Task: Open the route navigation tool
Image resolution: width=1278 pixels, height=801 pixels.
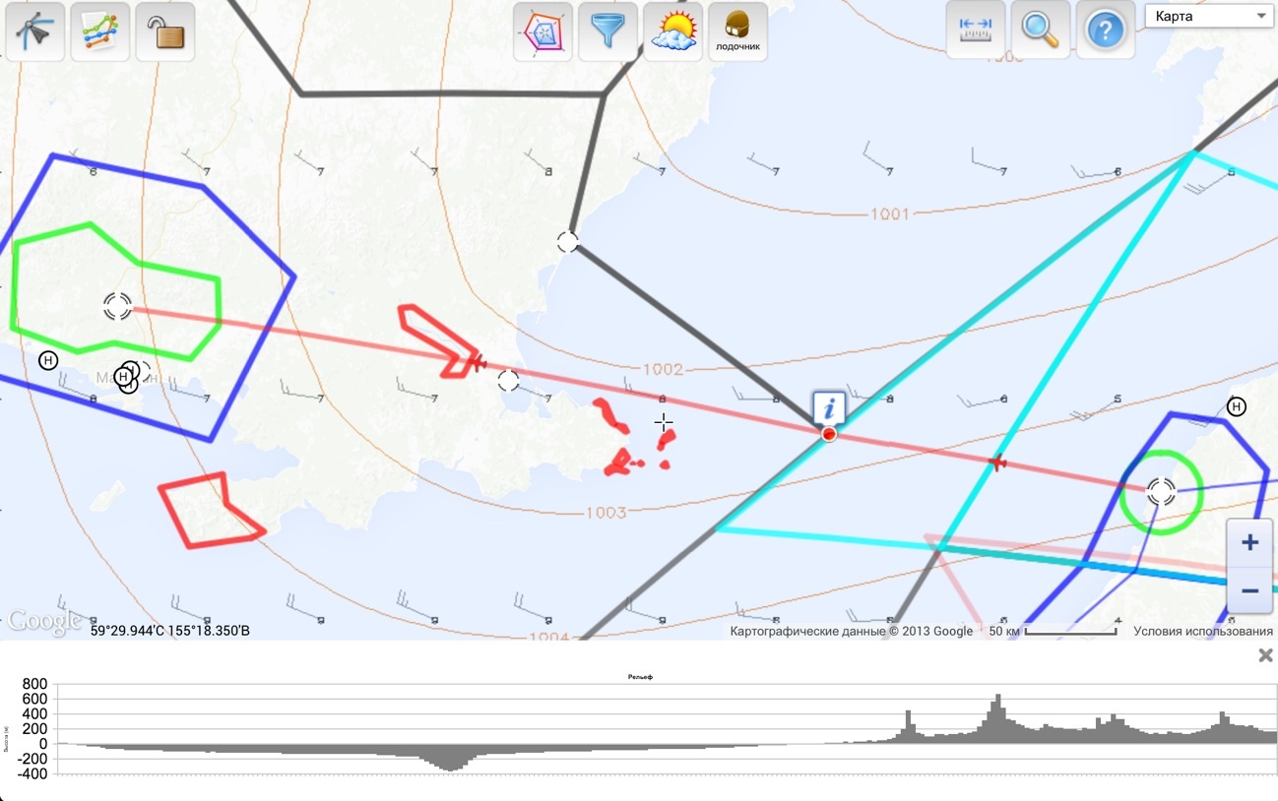Action: (x=35, y=31)
